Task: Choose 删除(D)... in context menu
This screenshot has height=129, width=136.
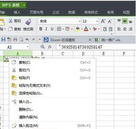Action: click(53, 109)
